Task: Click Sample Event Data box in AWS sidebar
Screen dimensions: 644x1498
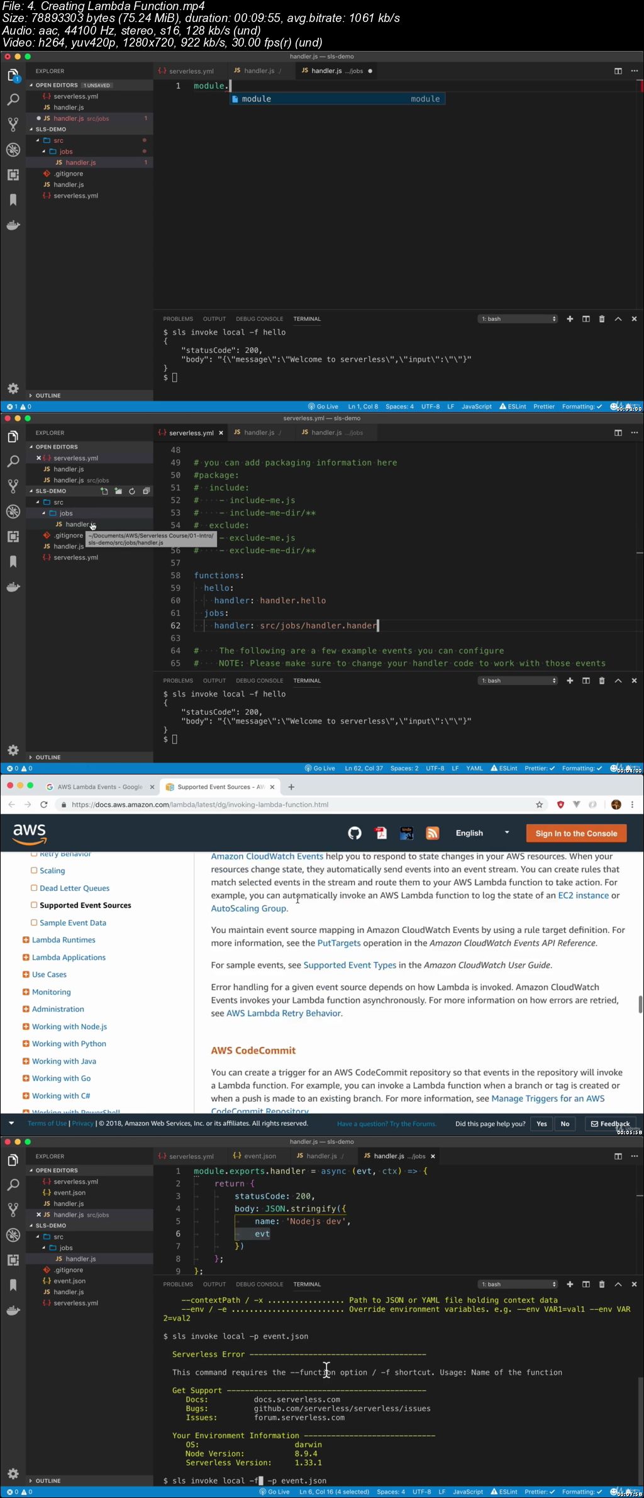Action: [34, 922]
